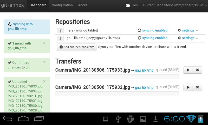Open the Files link in navbar

tap(132, 5)
